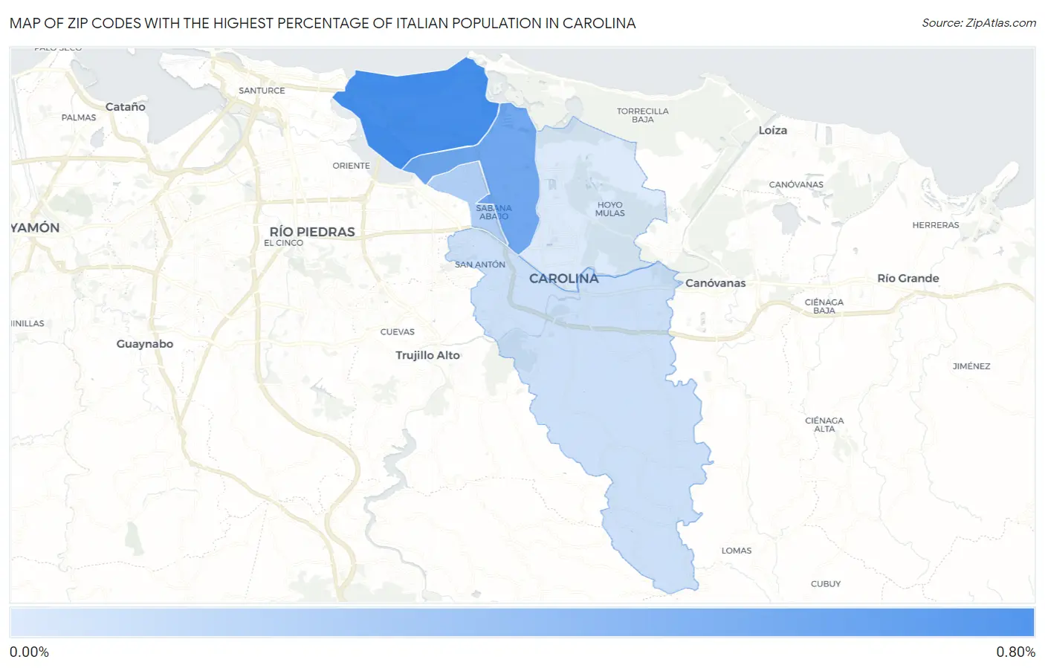Click the JIMÉNEZ label

[971, 366]
